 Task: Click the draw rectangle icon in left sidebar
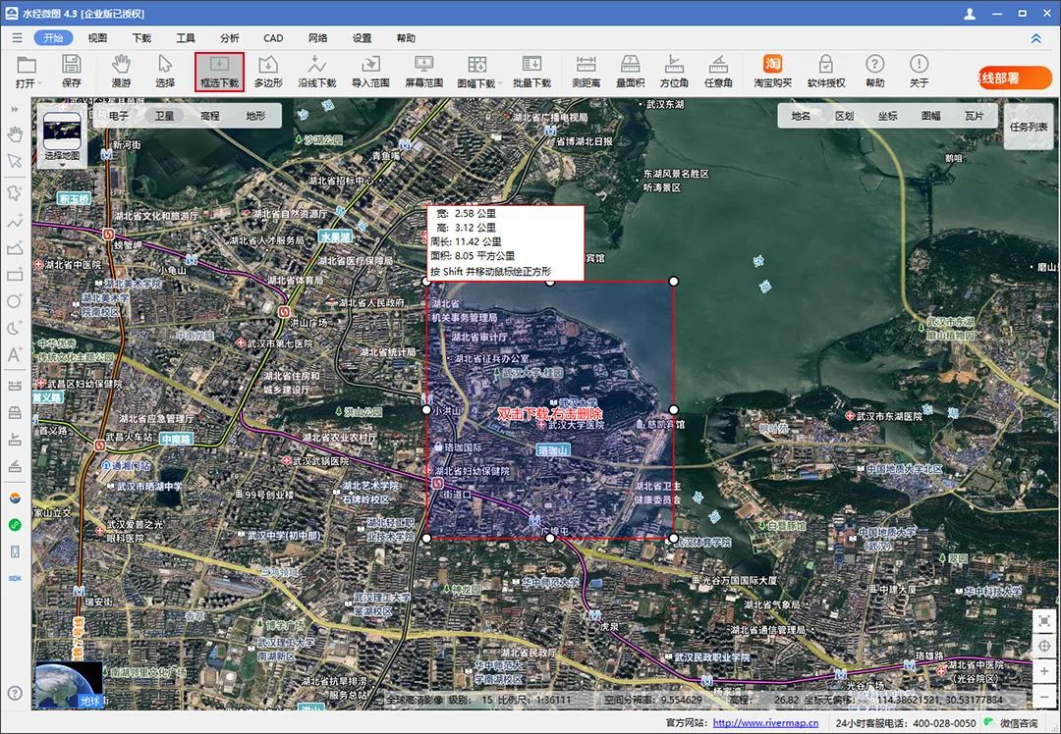point(15,275)
